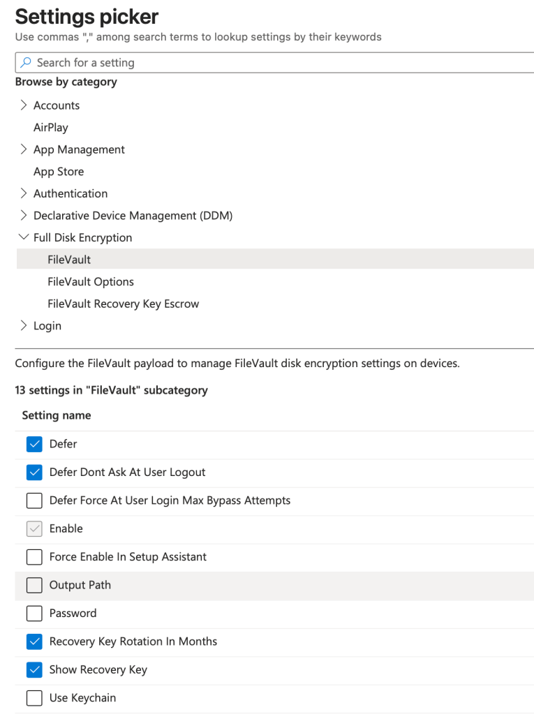Screen dimensions: 534x714
Task: Select the App Store category
Action: coord(59,172)
